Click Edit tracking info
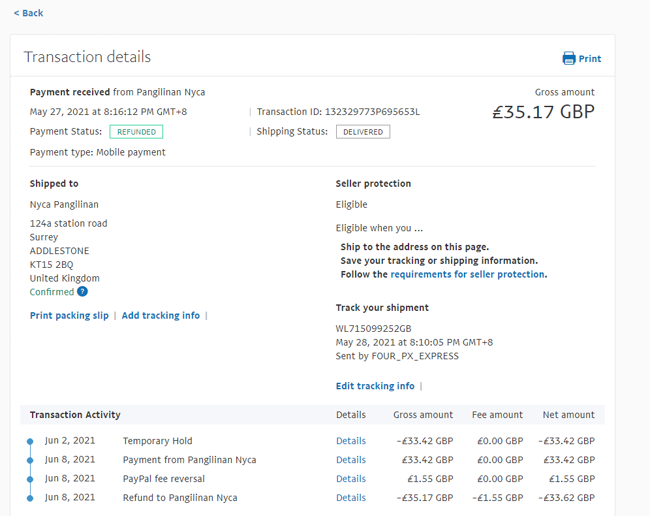The image size is (650, 516). (x=375, y=386)
